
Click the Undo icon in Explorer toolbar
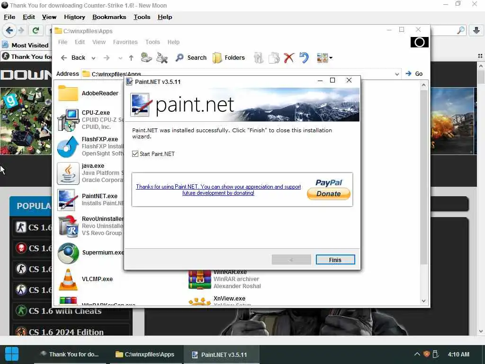305,57
